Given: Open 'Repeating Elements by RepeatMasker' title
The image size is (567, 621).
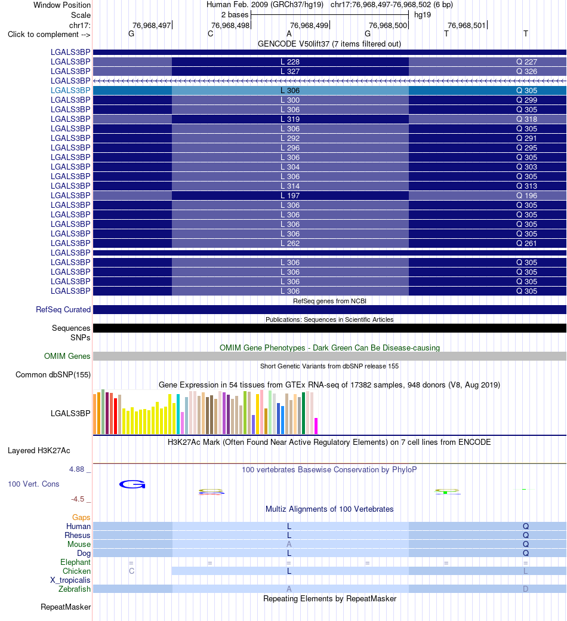Looking at the screenshot, I should [x=329, y=599].
